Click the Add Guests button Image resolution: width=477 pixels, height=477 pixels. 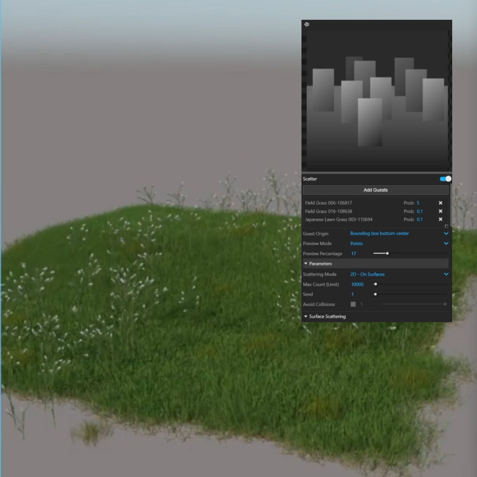point(376,190)
